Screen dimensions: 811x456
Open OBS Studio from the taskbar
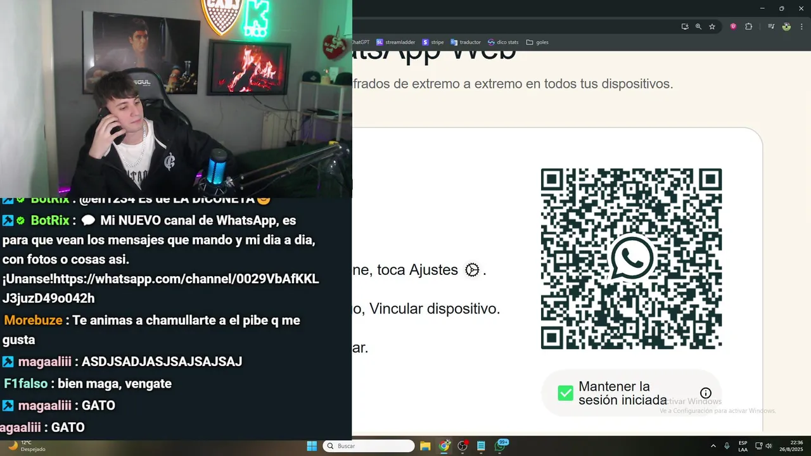pyautogui.click(x=463, y=446)
